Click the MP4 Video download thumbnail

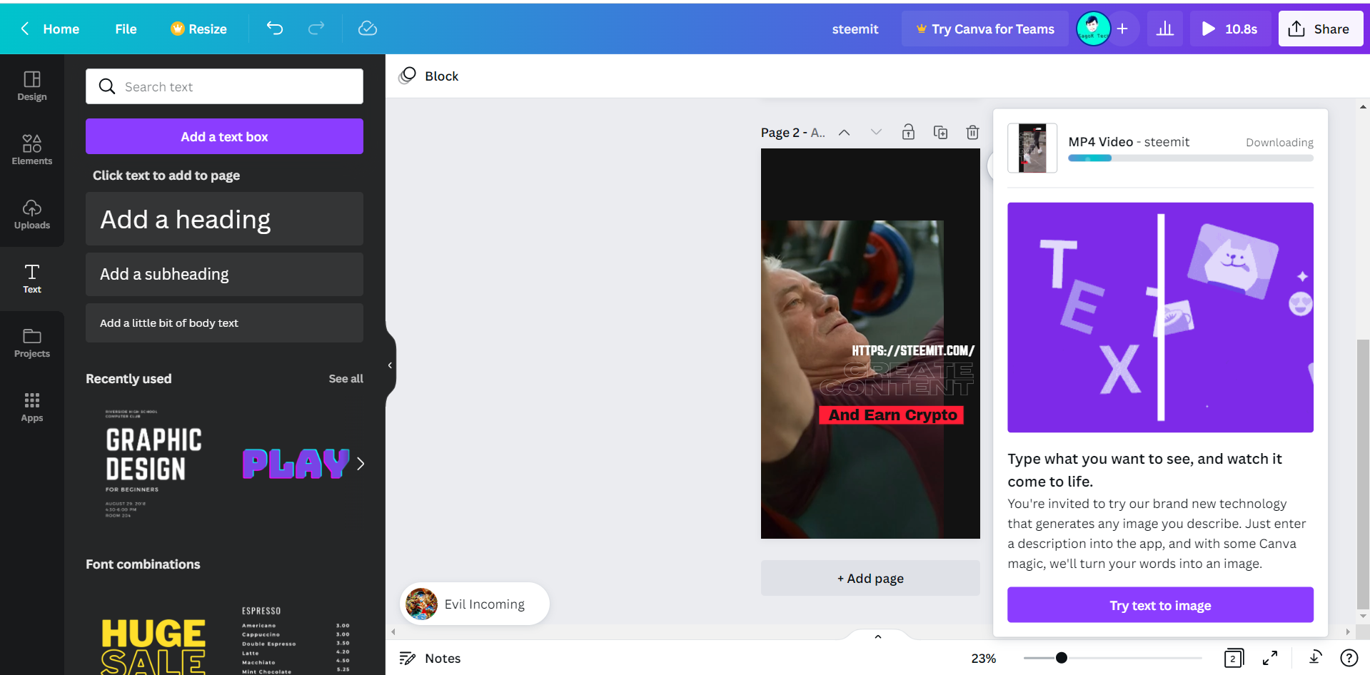pos(1032,148)
